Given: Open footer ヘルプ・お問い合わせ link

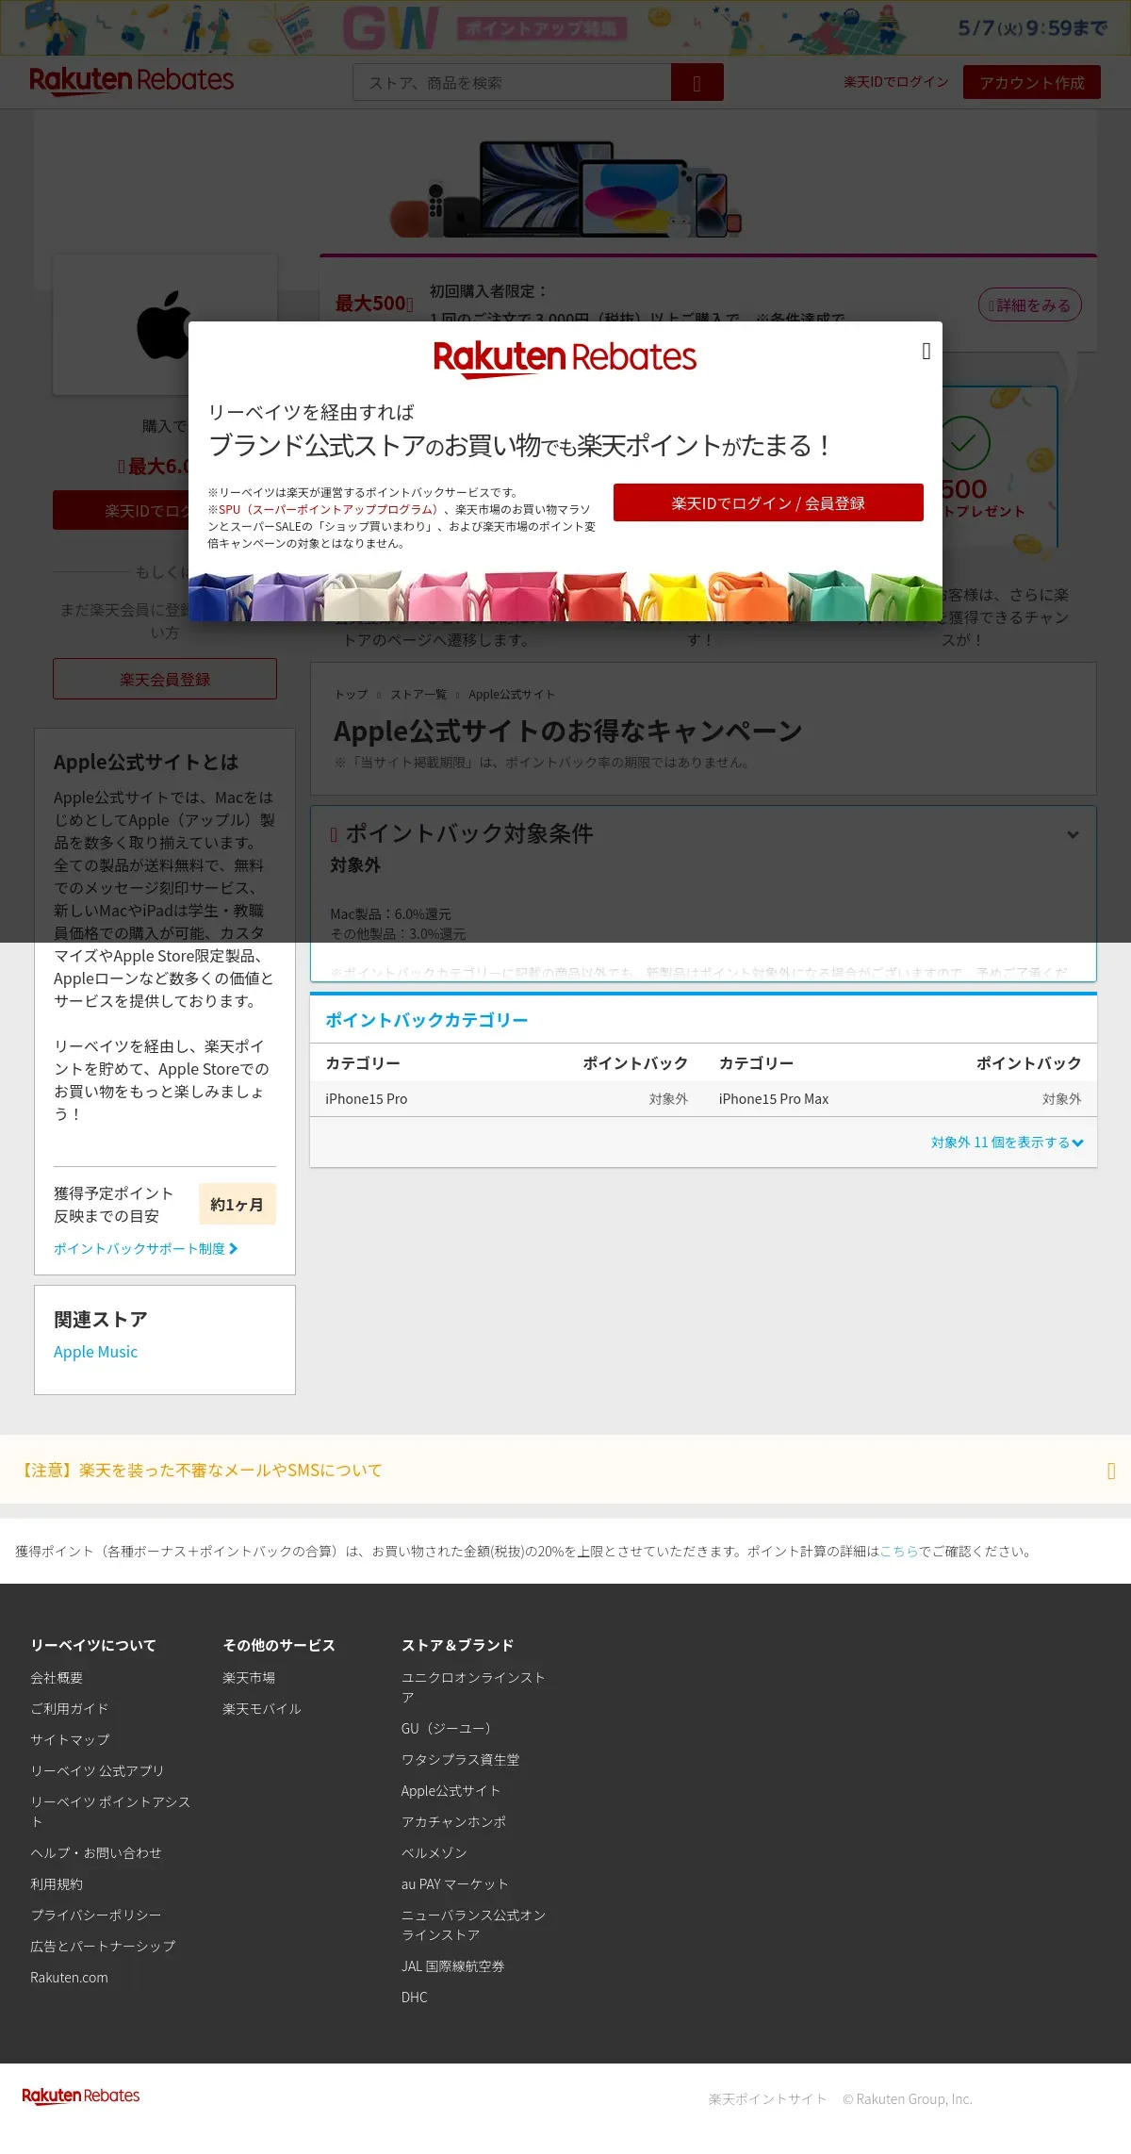Looking at the screenshot, I should [x=96, y=1853].
